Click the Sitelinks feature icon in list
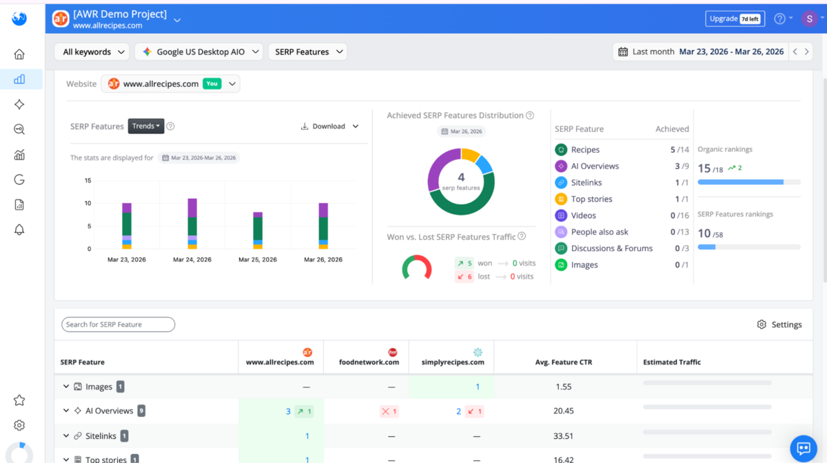The height and width of the screenshot is (463, 827). coord(561,182)
